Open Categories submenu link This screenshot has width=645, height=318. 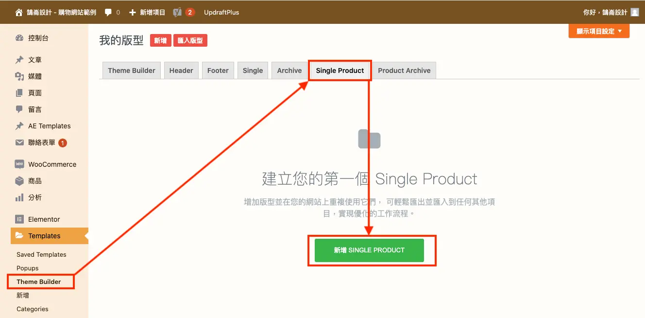pos(33,309)
